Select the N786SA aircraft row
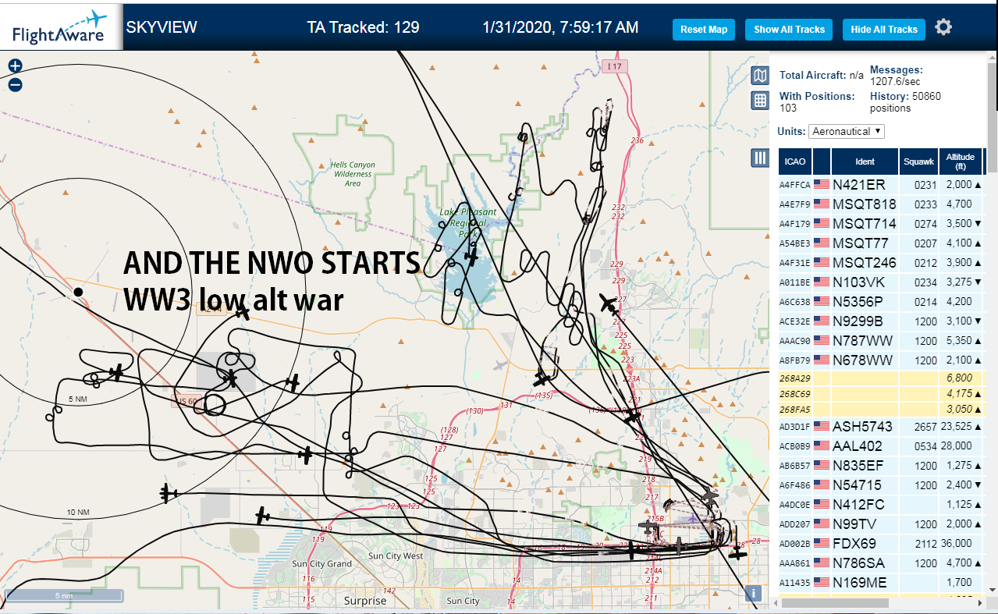Screen dimensions: 998x614 pos(881,563)
